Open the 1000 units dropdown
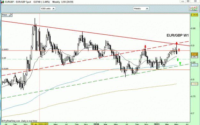Image resolution: width=200 pixels, height=125 pixels. point(48,9)
